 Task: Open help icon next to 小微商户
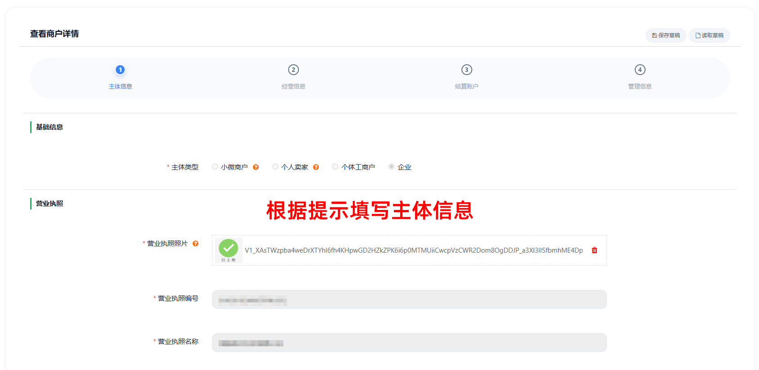tap(256, 167)
